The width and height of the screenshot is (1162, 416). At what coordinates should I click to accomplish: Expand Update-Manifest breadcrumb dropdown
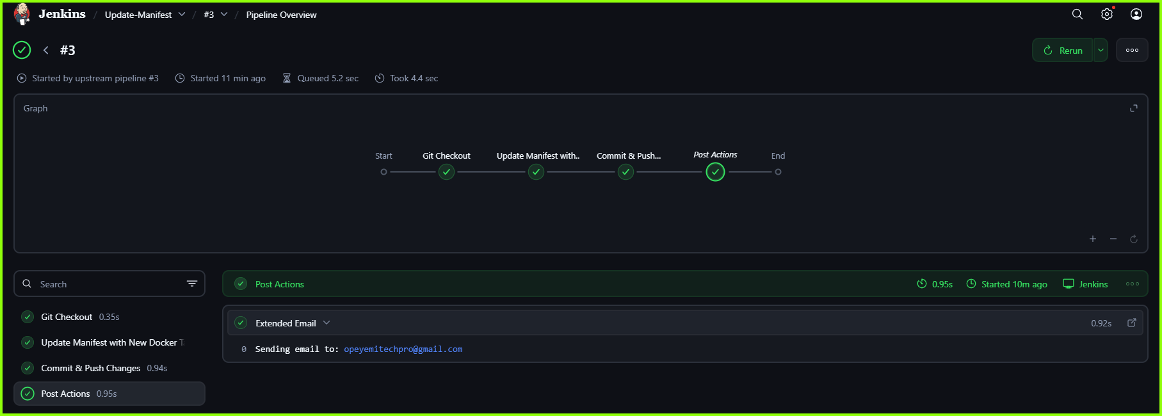point(182,14)
